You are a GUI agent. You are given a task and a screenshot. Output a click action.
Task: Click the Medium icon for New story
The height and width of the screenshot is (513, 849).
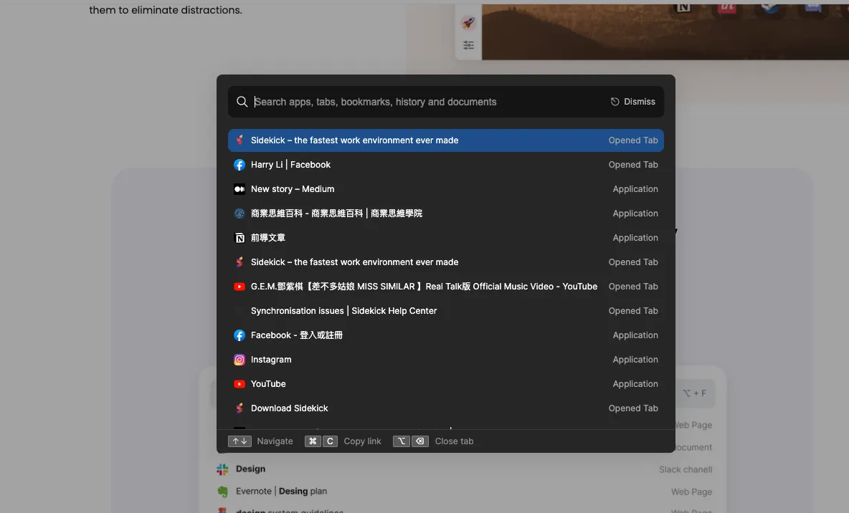[239, 189]
